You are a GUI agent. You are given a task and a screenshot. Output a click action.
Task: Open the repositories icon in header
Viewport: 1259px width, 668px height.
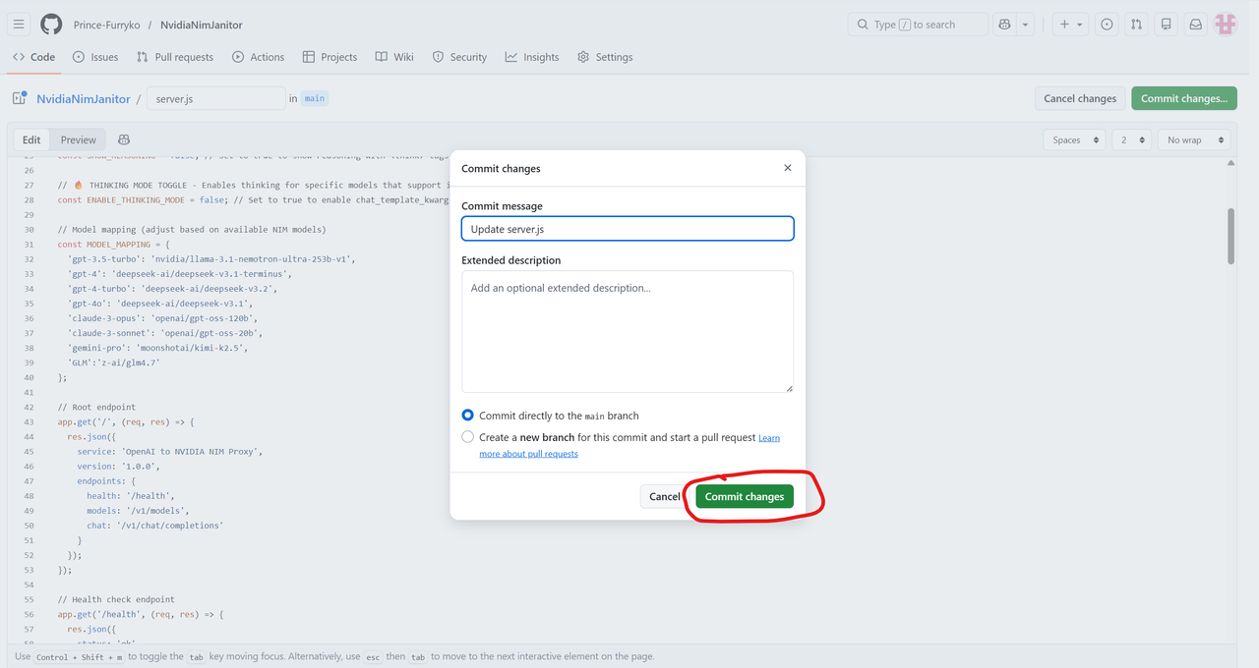(x=1166, y=25)
